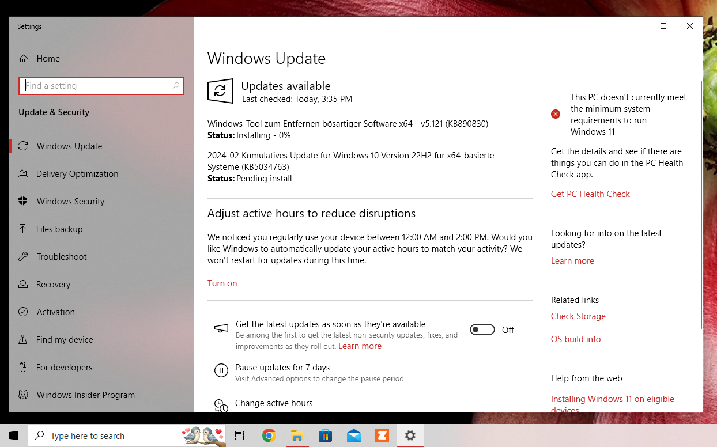The height and width of the screenshot is (447, 717).
Task: Open the Mail app from the taskbar
Action: [x=353, y=436]
